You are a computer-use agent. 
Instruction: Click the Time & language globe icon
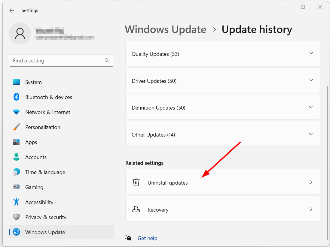(17, 172)
